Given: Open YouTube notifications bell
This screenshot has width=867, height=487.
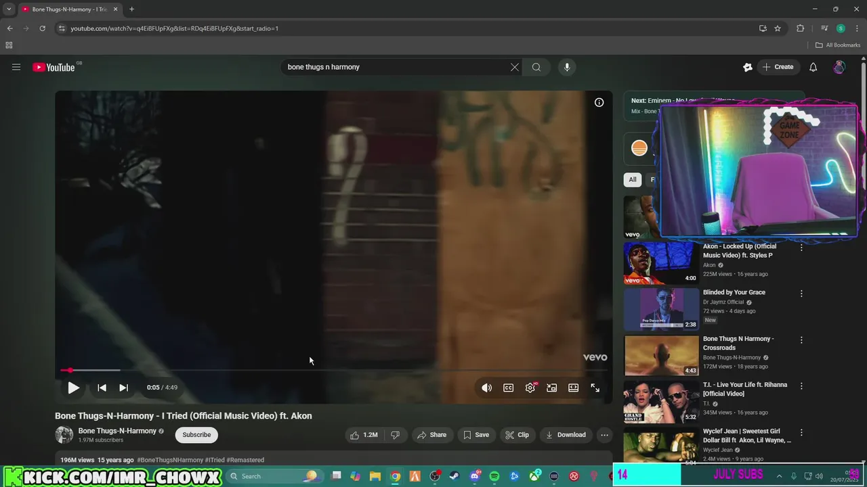Looking at the screenshot, I should 813,67.
